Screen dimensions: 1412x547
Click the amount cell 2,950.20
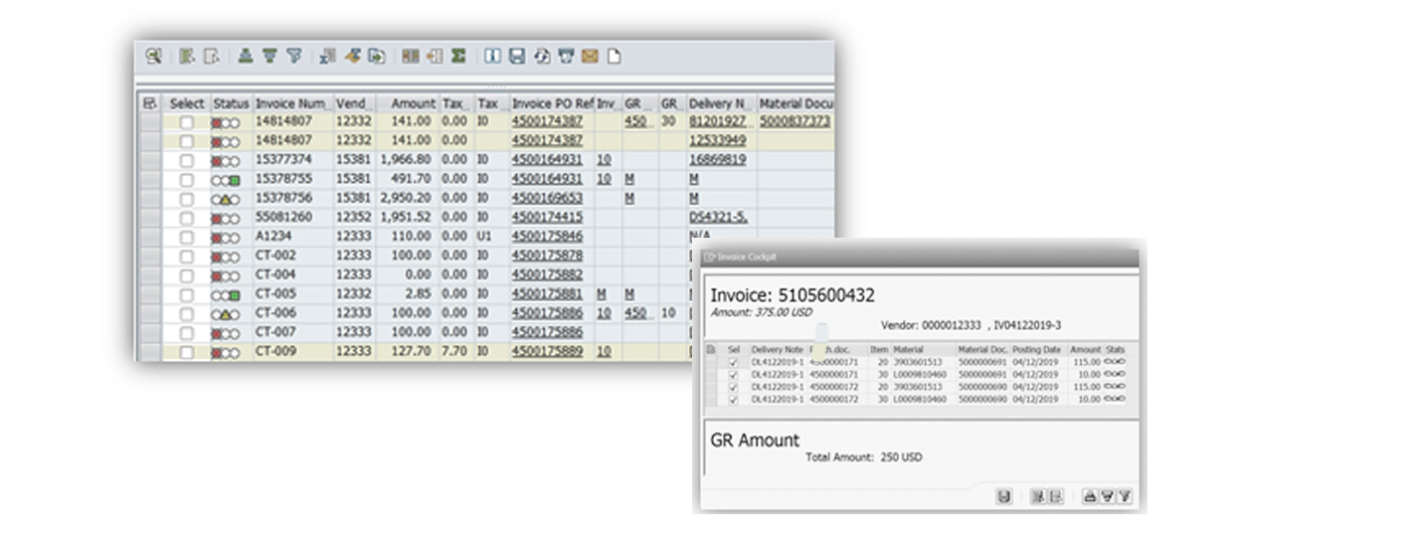[409, 199]
